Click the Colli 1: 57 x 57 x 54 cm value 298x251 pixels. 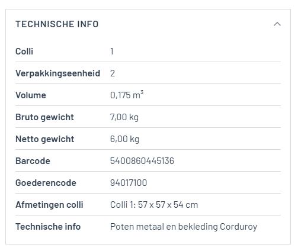(154, 205)
